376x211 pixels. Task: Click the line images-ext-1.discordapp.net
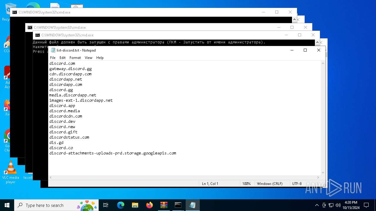coord(81,100)
